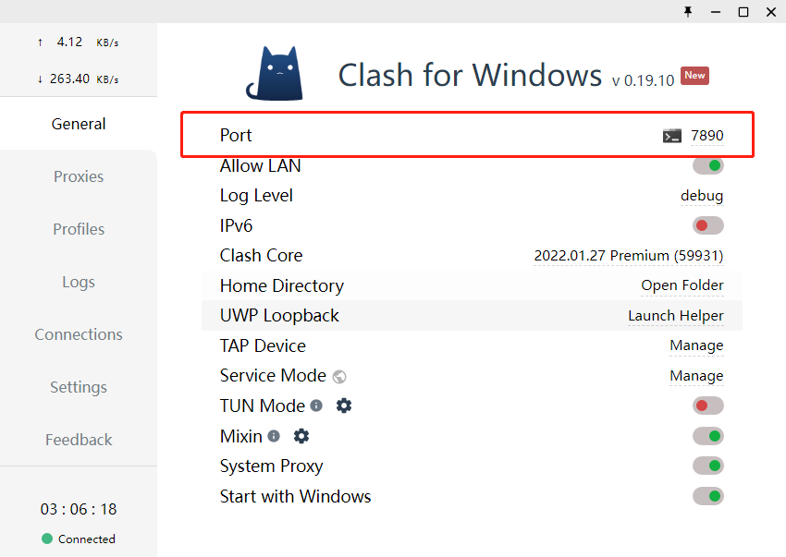Click Launch Helper for UWP Loopback
Screen dimensions: 786x557
[676, 316]
